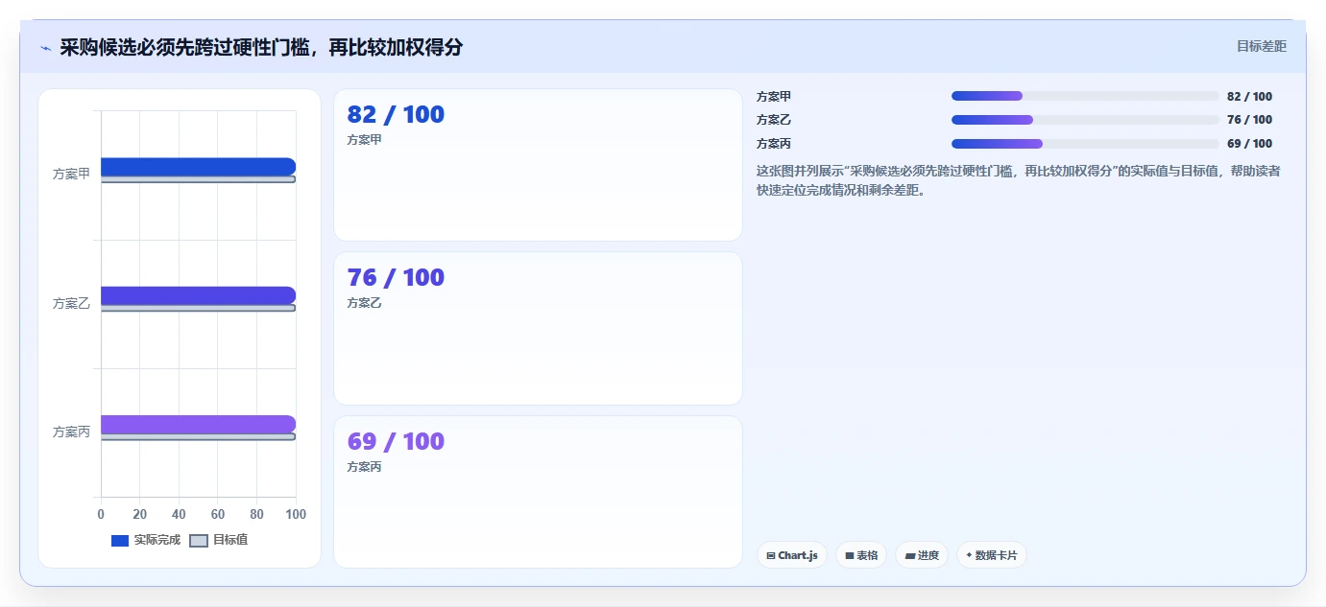1326x607 pixels.
Task: Click the description paragraph starting 这张图并列展示
Action: (x=1018, y=180)
